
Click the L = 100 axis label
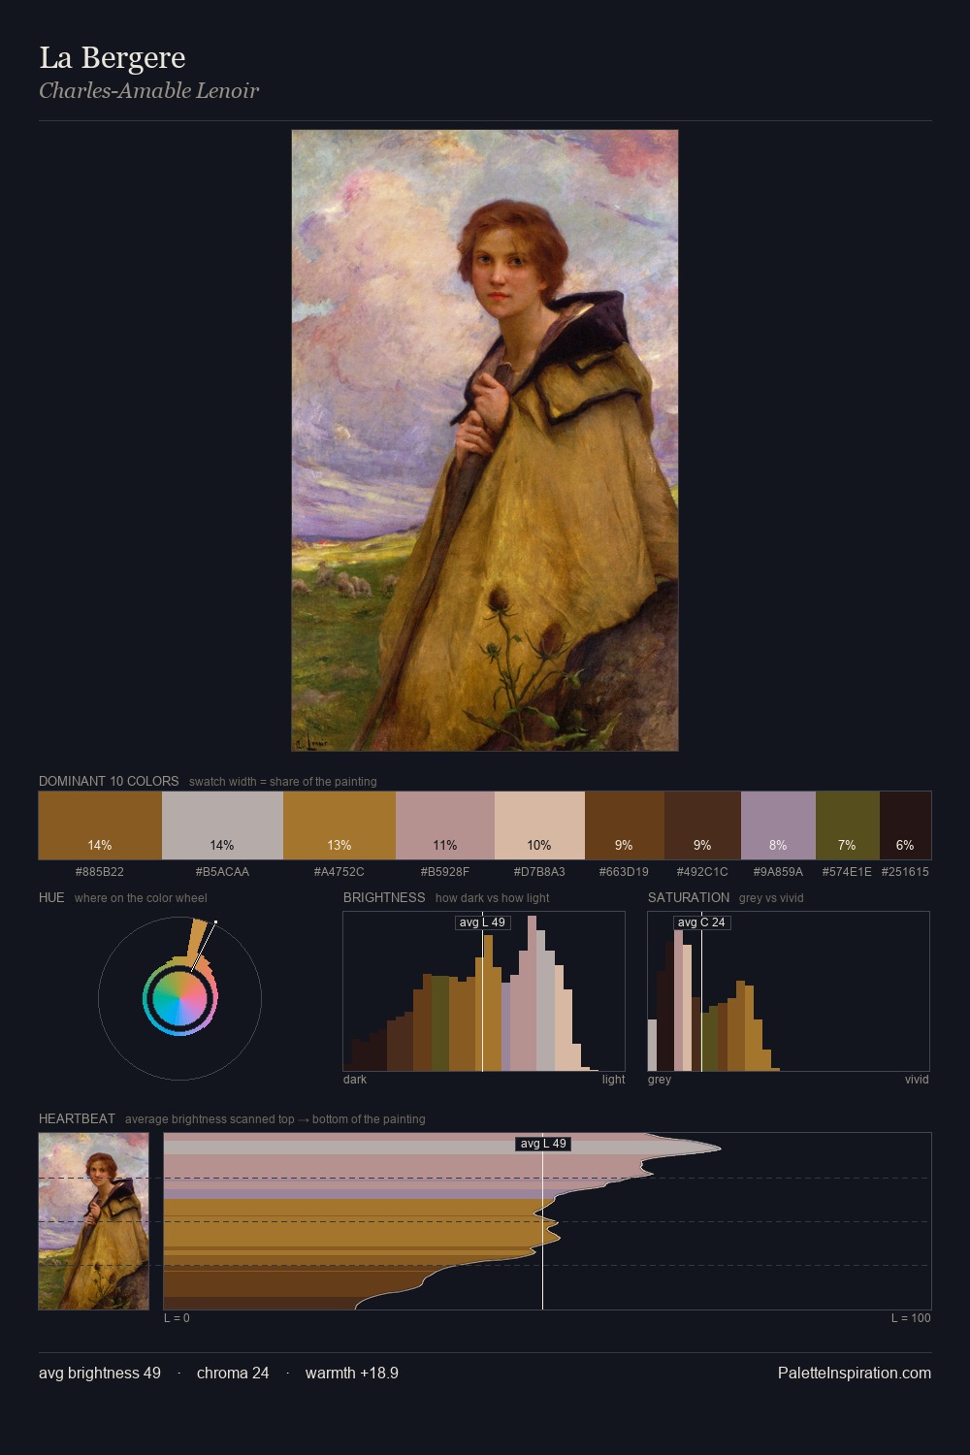[911, 1318]
